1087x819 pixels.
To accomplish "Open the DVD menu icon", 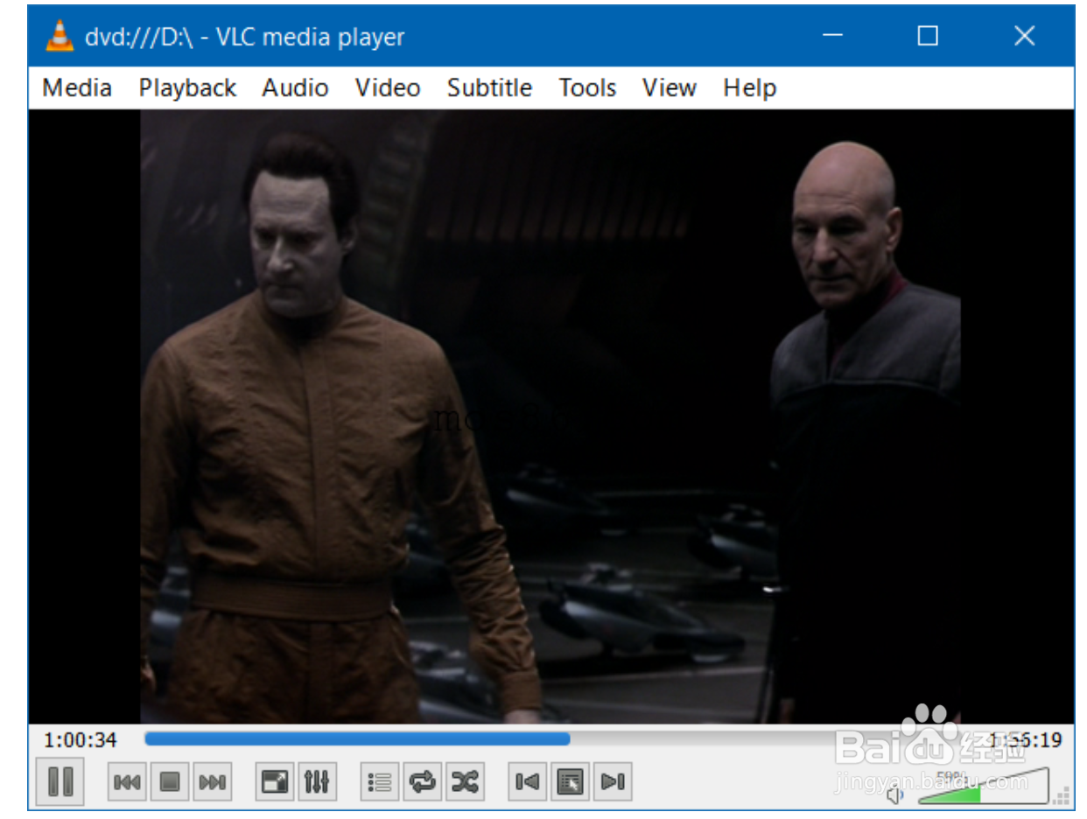I will point(570,782).
